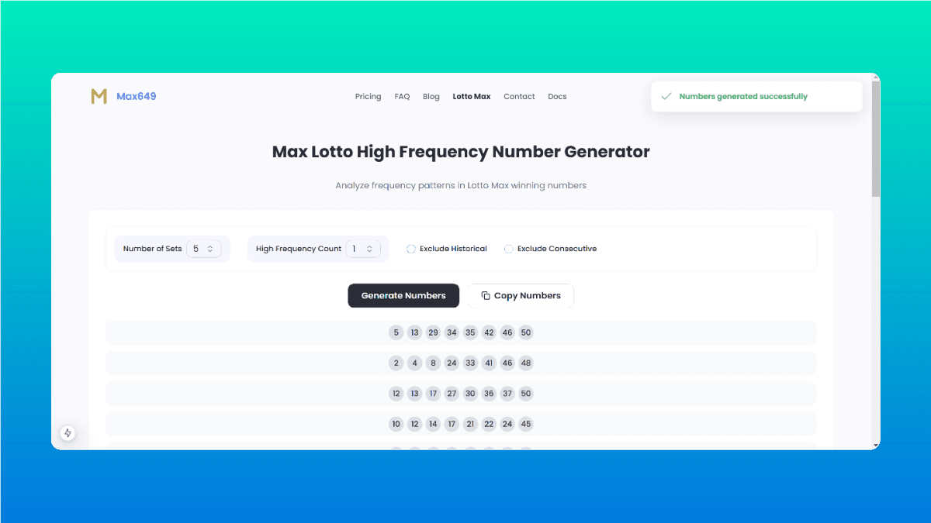Click number 37 in the third set
Screen dimensions: 931x523
coord(507,394)
